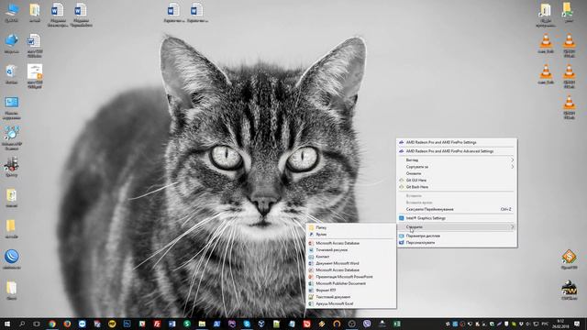This screenshot has width=587, height=330.
Task: Create a Презентація Microsoft PowerPoint
Action: click(351, 277)
